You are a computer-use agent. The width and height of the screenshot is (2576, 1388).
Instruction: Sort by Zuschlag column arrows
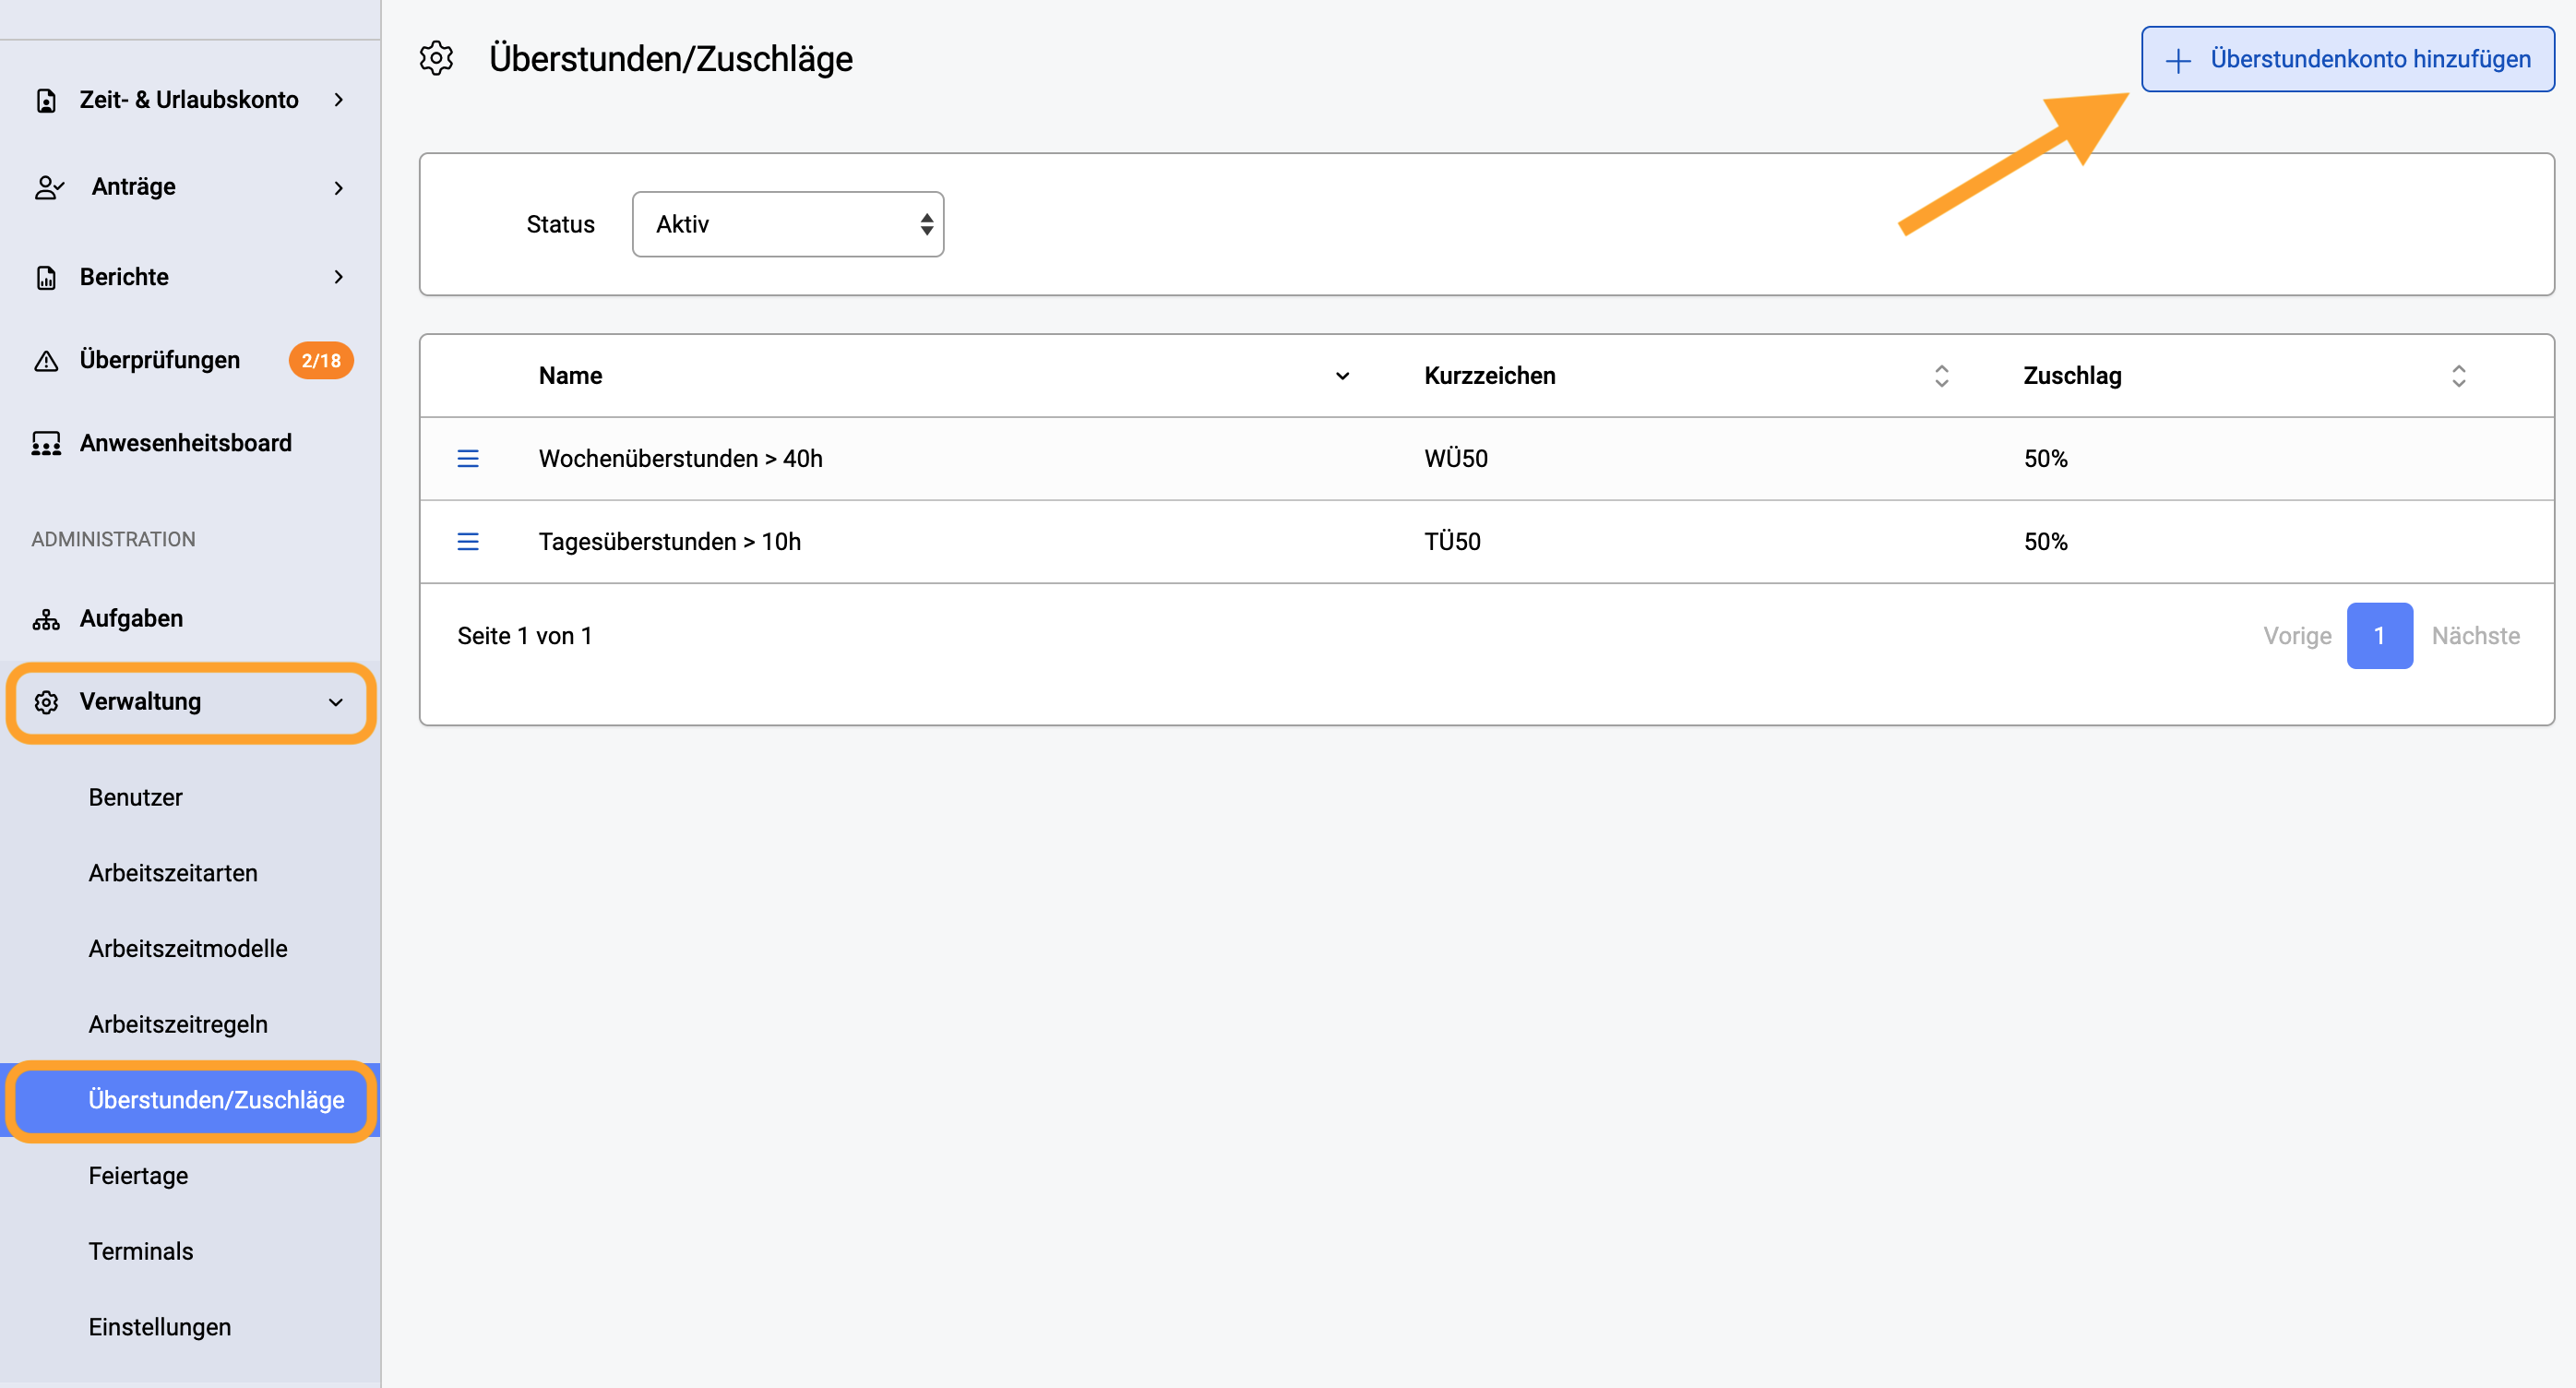pyautogui.click(x=2458, y=376)
